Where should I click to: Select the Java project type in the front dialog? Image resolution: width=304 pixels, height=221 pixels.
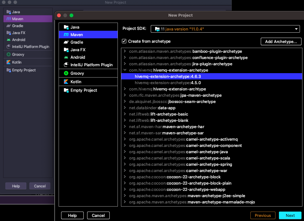tap(75, 27)
